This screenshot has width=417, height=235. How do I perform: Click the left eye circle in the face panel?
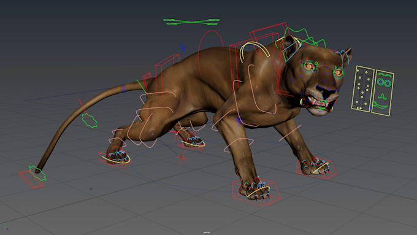[x=381, y=82]
